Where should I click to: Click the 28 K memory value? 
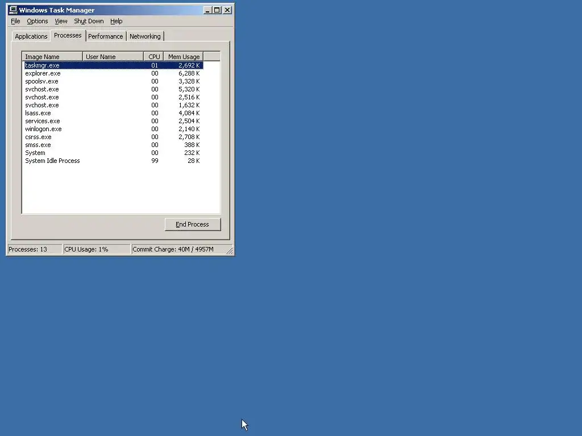[x=194, y=161]
